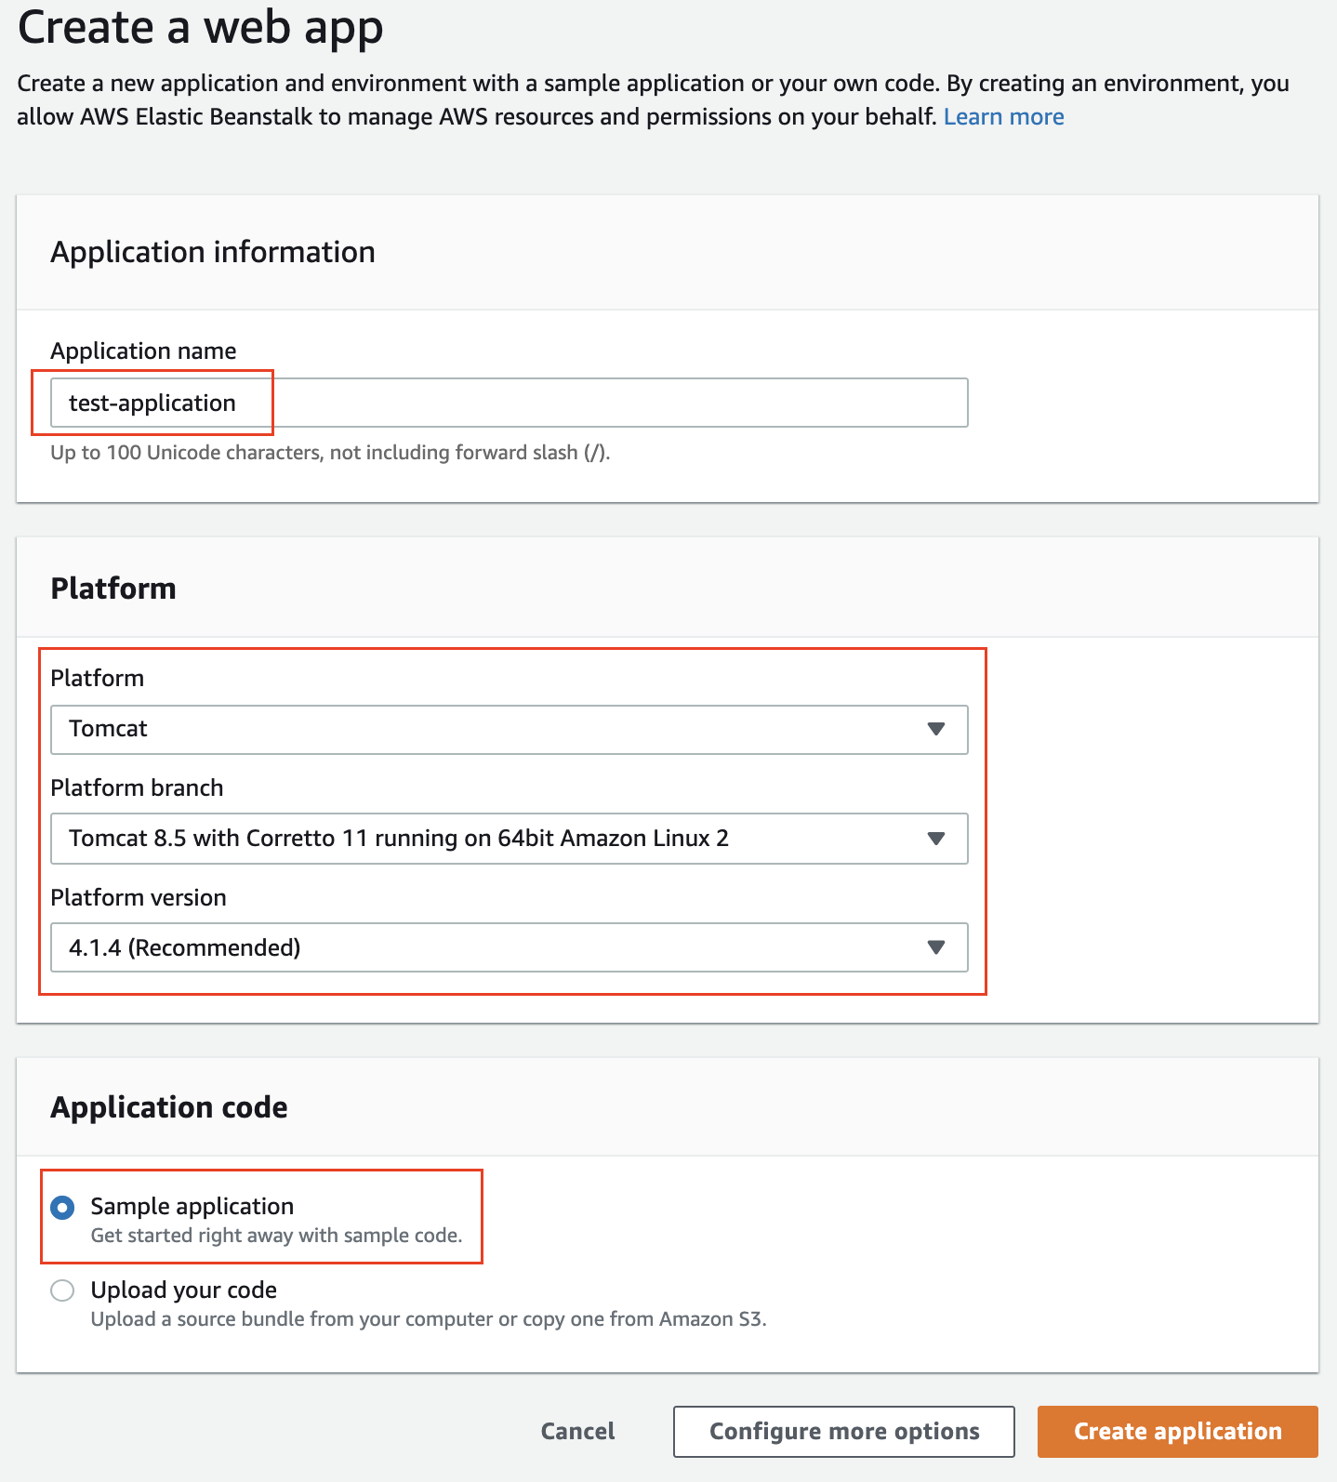Image resolution: width=1337 pixels, height=1482 pixels.
Task: Click the Application code section heading
Action: point(169,1107)
